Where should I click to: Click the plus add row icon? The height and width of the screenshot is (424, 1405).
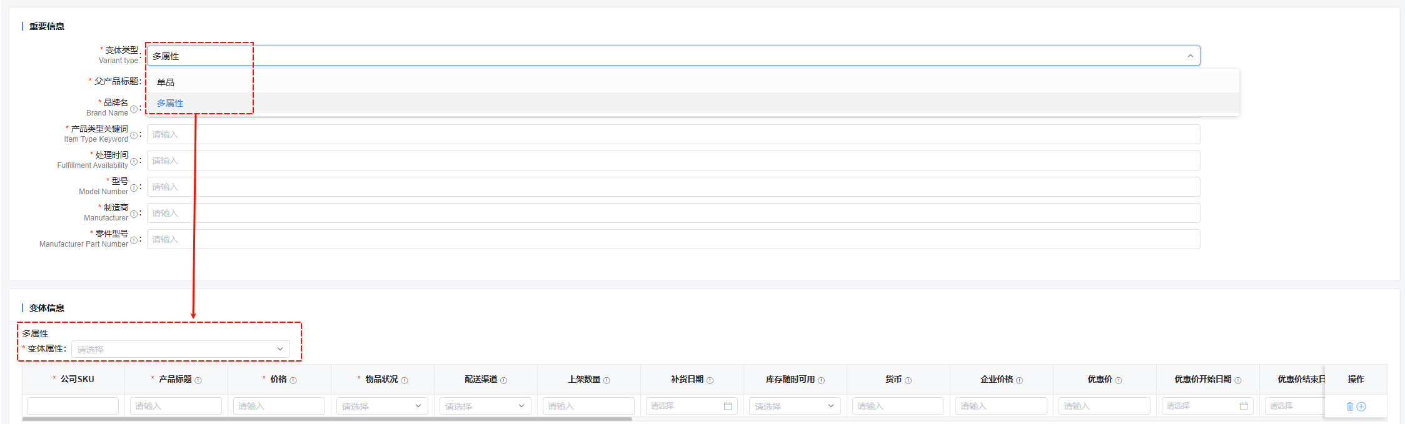point(1361,407)
